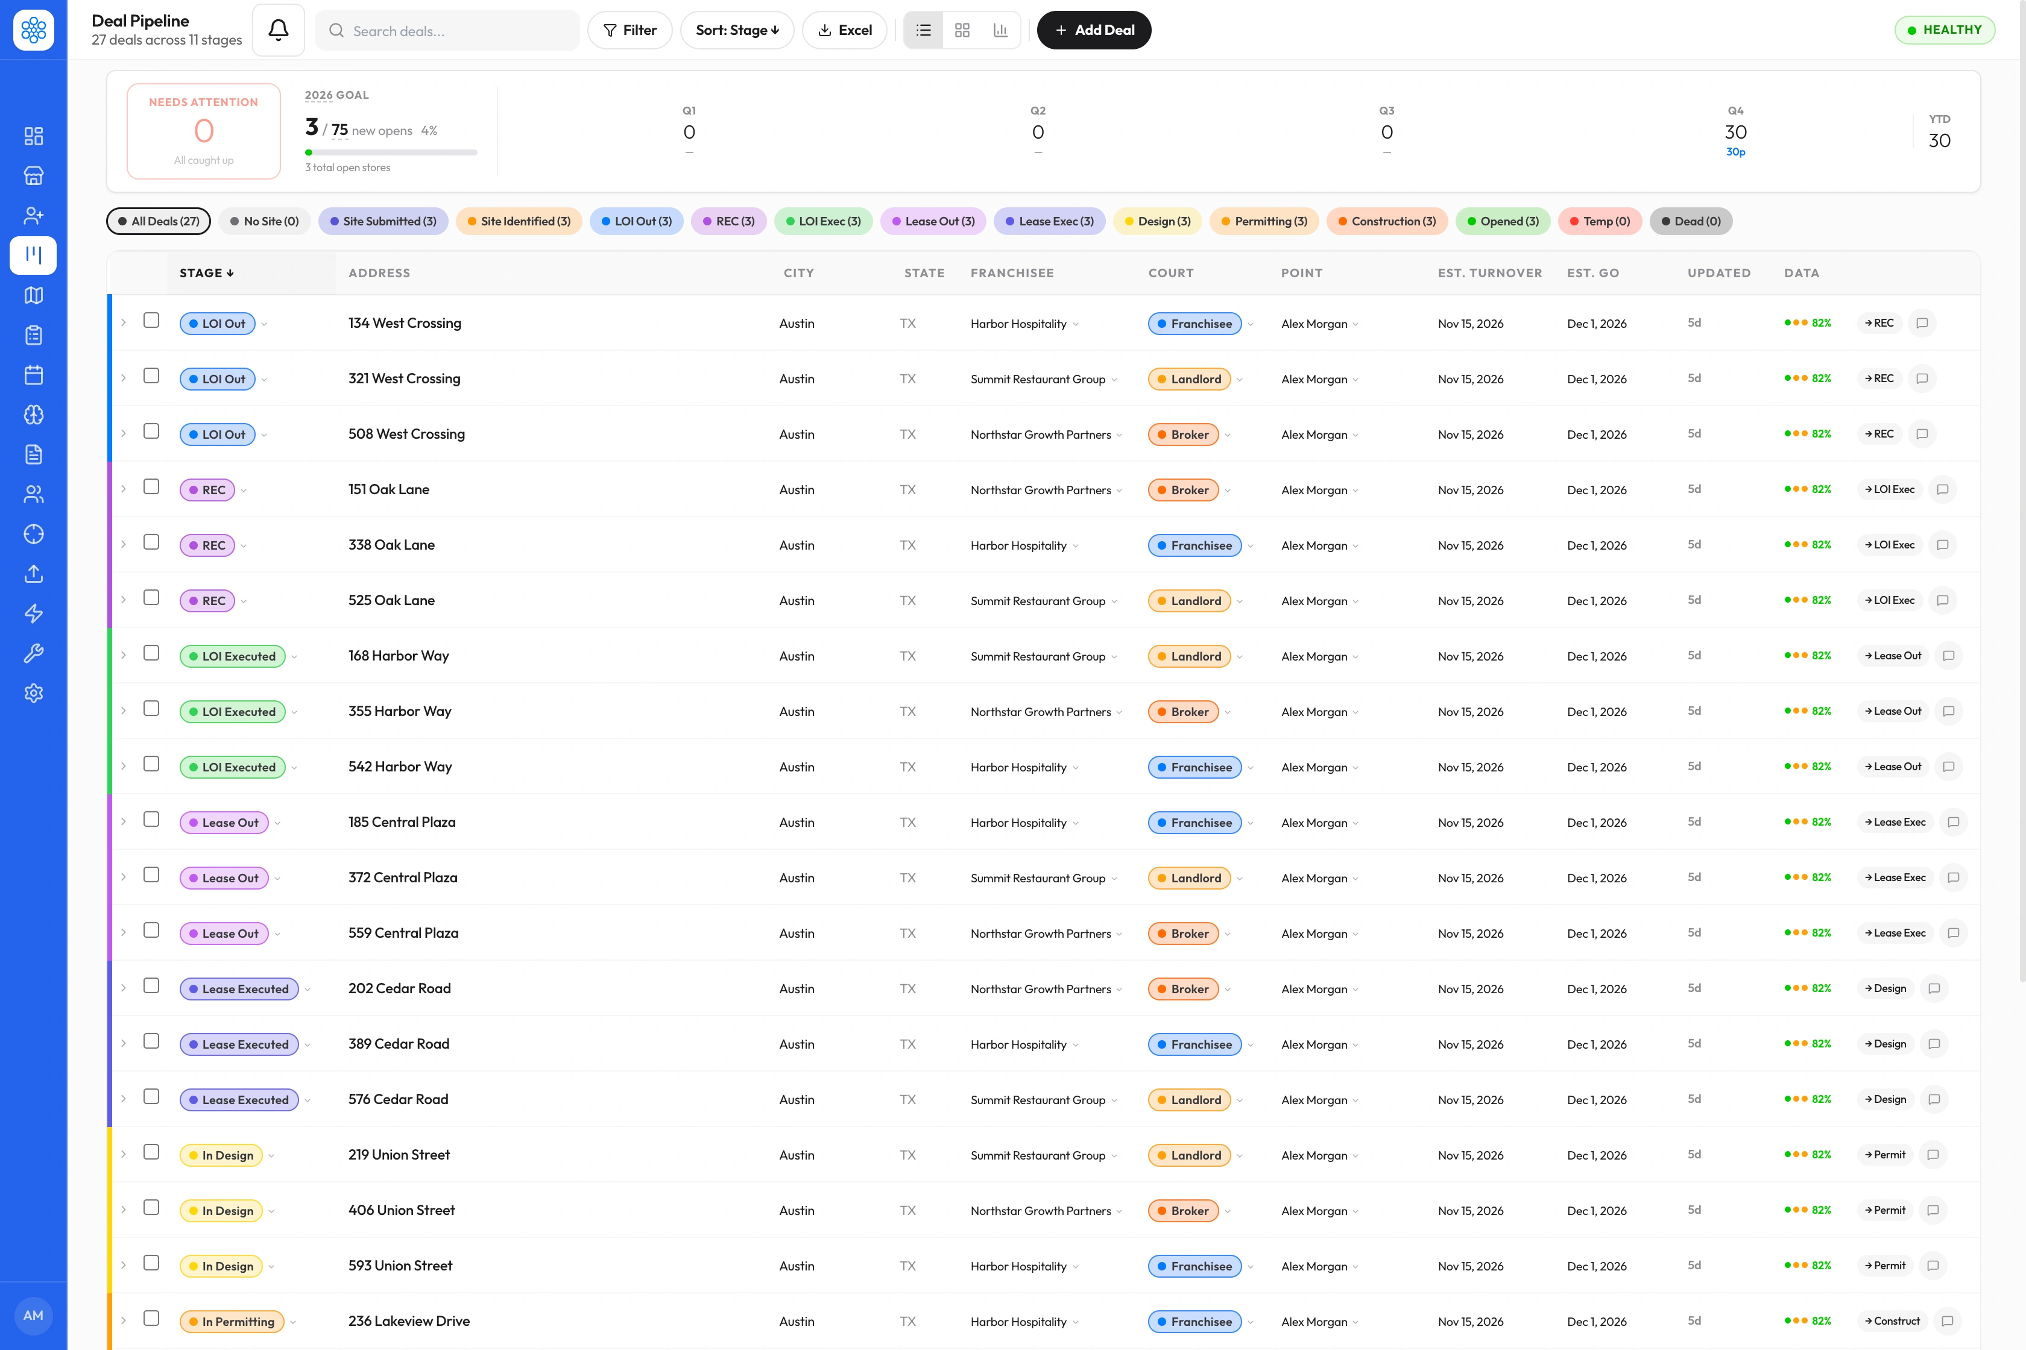Open the settings gear in the sidebar
The width and height of the screenshot is (2026, 1350).
coord(34,693)
